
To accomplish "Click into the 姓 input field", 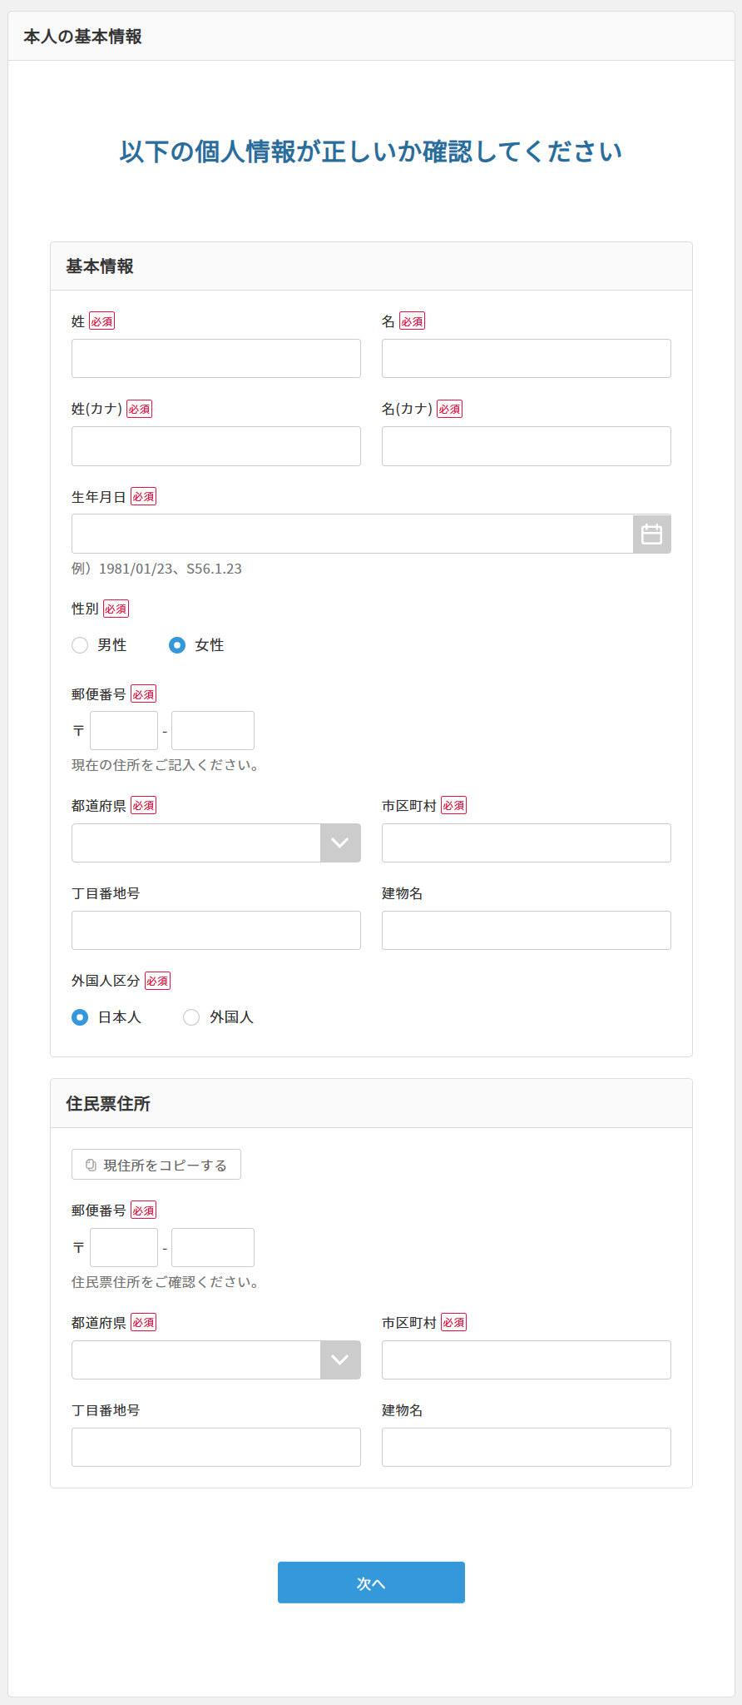I will (215, 358).
